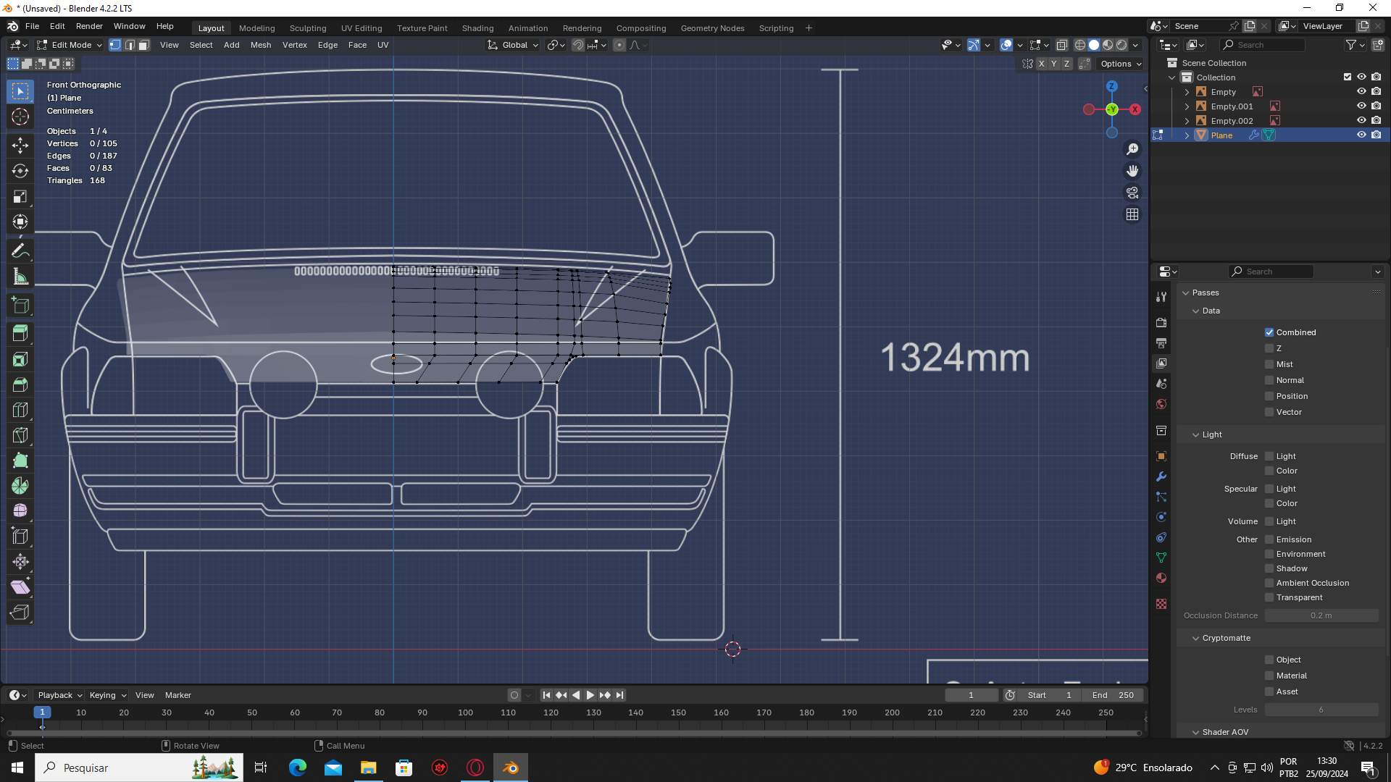Enable the Mist pass checkbox
The width and height of the screenshot is (1391, 782).
pos(1269,364)
